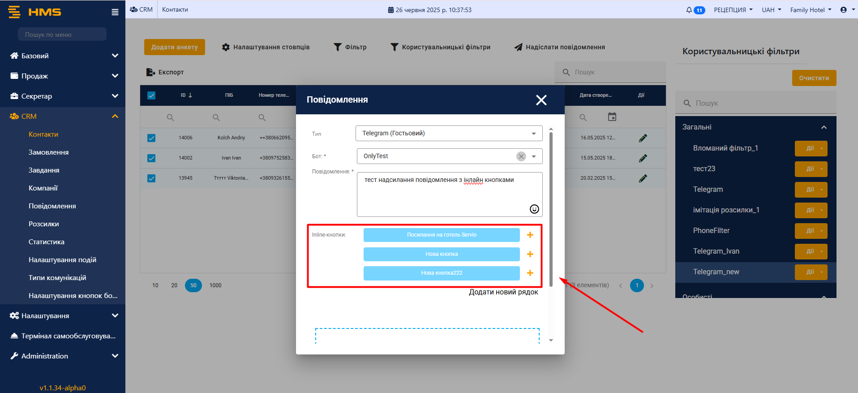Open the Тип Telegram (Гостьовий) dropdown

(449, 134)
